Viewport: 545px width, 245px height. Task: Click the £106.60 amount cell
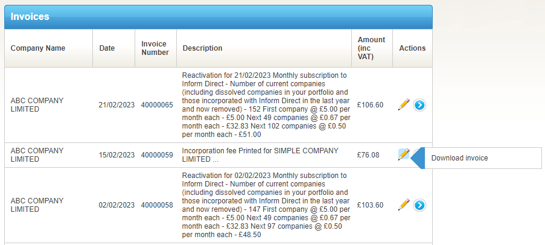tap(370, 105)
